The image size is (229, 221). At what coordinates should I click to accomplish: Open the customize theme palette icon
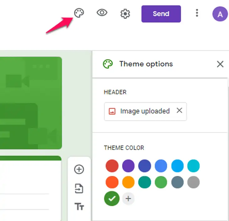click(79, 13)
